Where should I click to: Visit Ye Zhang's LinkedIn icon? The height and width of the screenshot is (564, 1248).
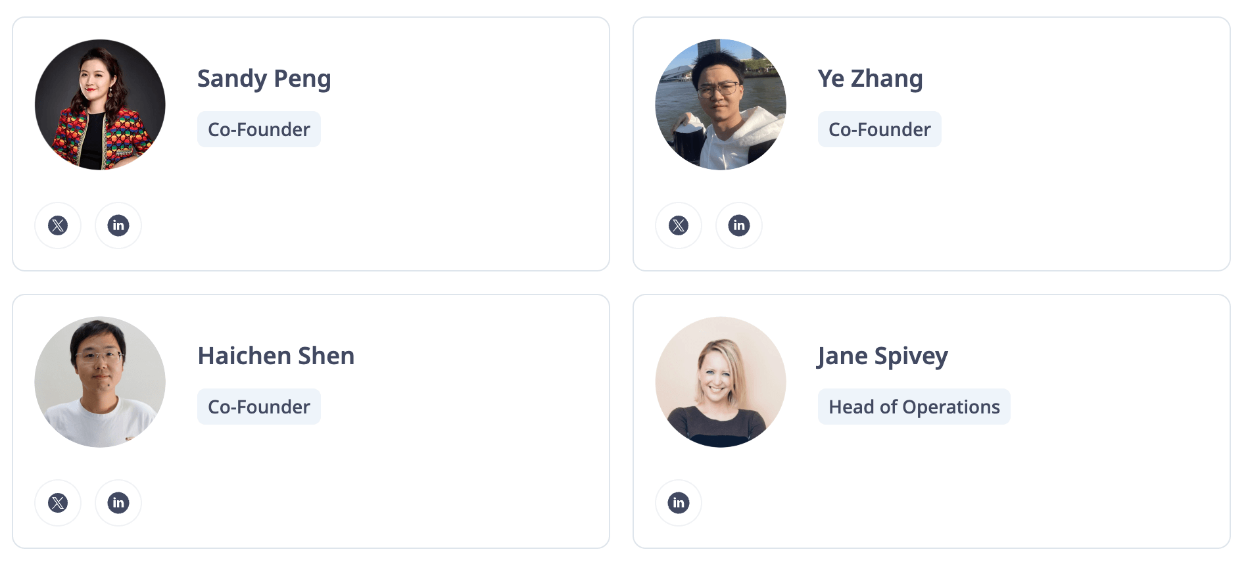739,225
